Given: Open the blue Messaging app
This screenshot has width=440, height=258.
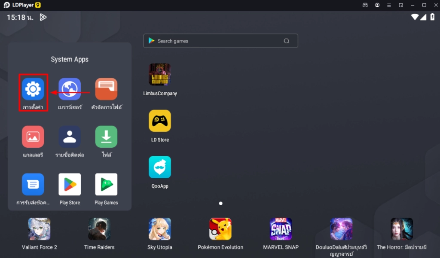Looking at the screenshot, I should [x=33, y=185].
